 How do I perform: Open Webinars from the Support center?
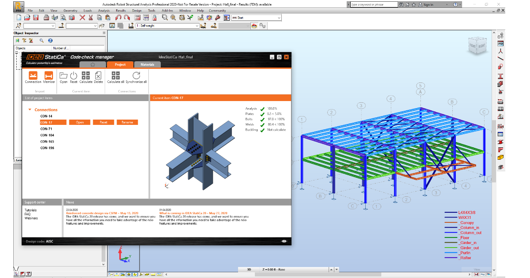31,218
